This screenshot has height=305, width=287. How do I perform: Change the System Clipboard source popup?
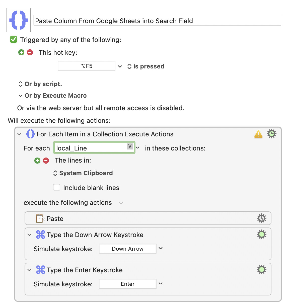tap(83, 173)
